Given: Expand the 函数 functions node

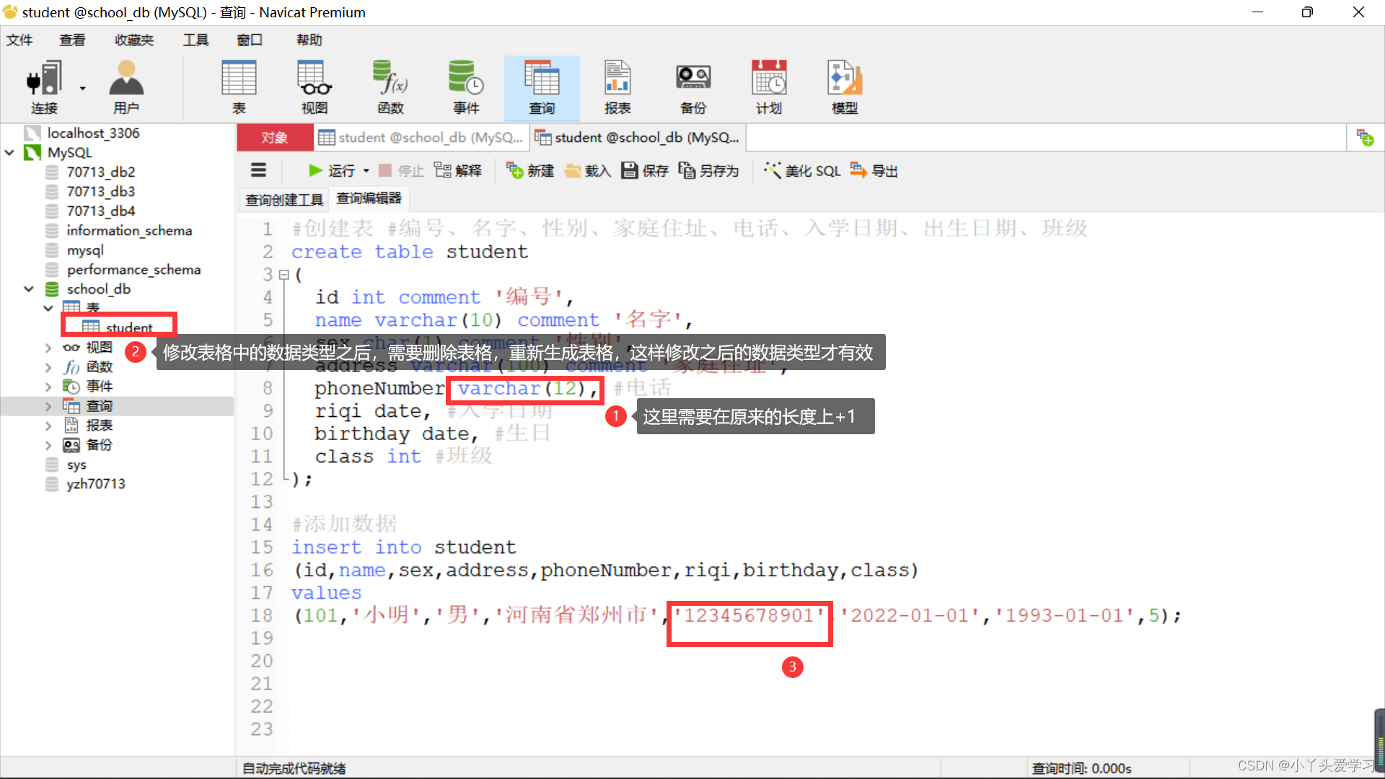Looking at the screenshot, I should click(x=48, y=367).
